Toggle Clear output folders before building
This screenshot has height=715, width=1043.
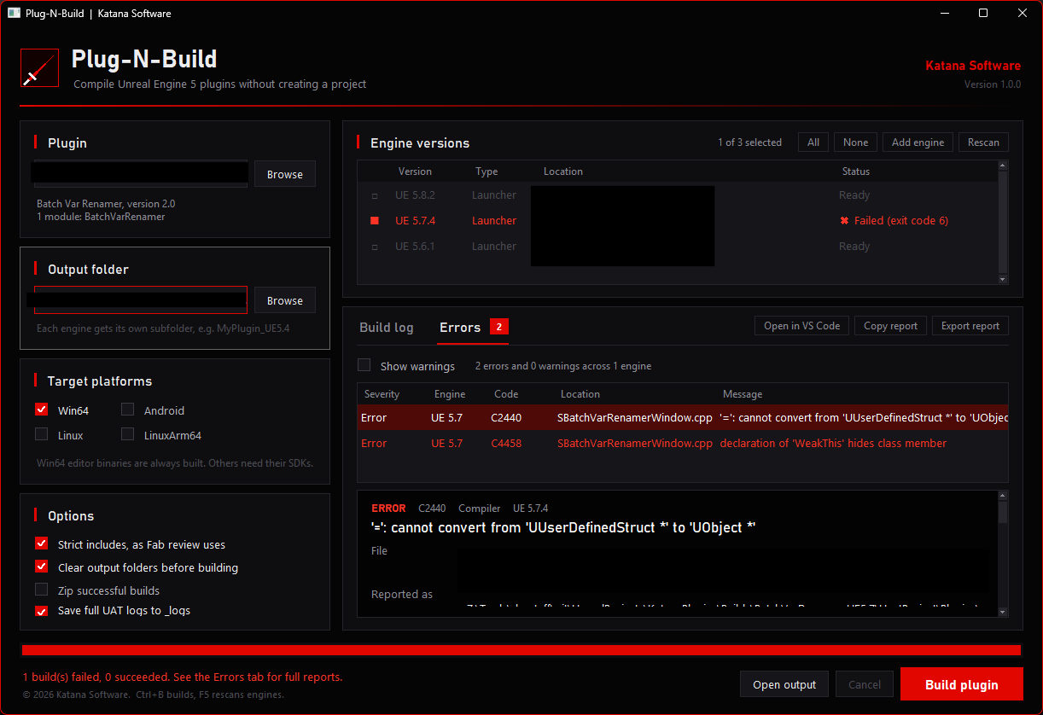pos(41,567)
